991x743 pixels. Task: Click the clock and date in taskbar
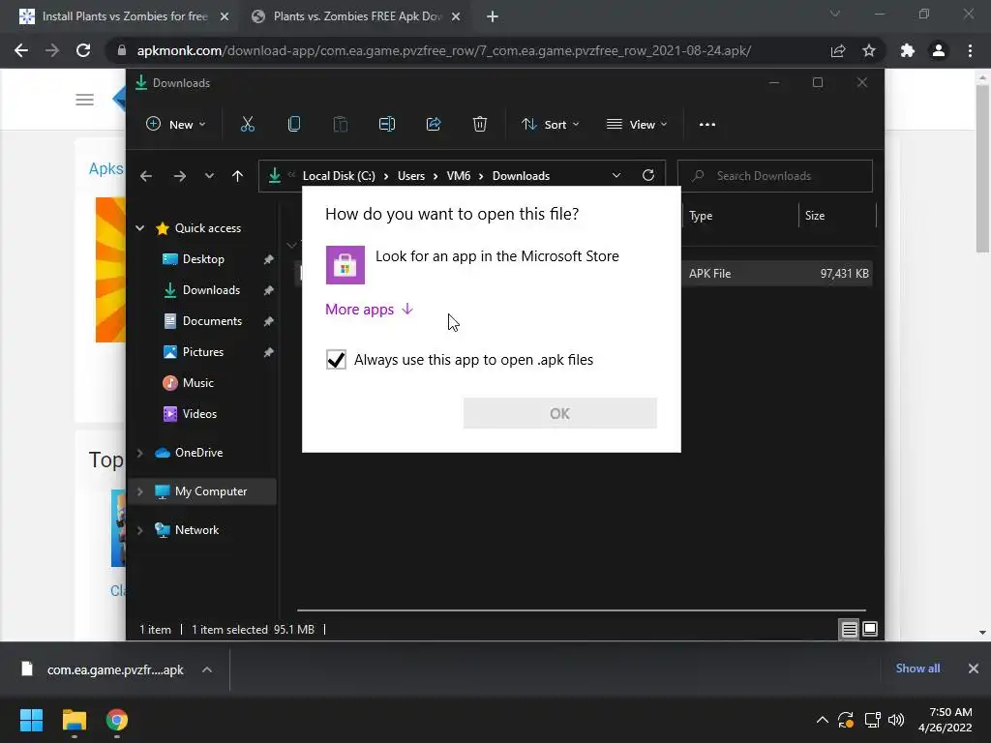946,720
